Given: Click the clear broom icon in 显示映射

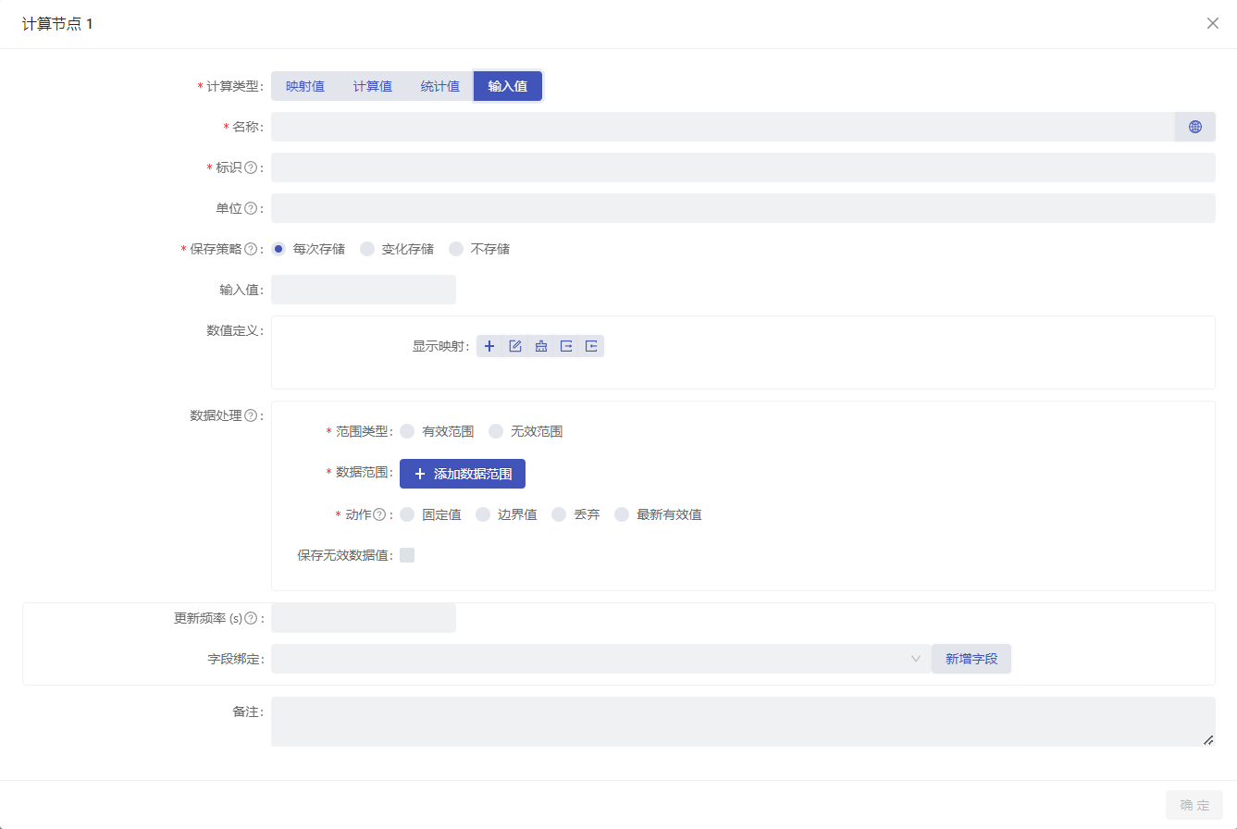Looking at the screenshot, I should (x=541, y=346).
